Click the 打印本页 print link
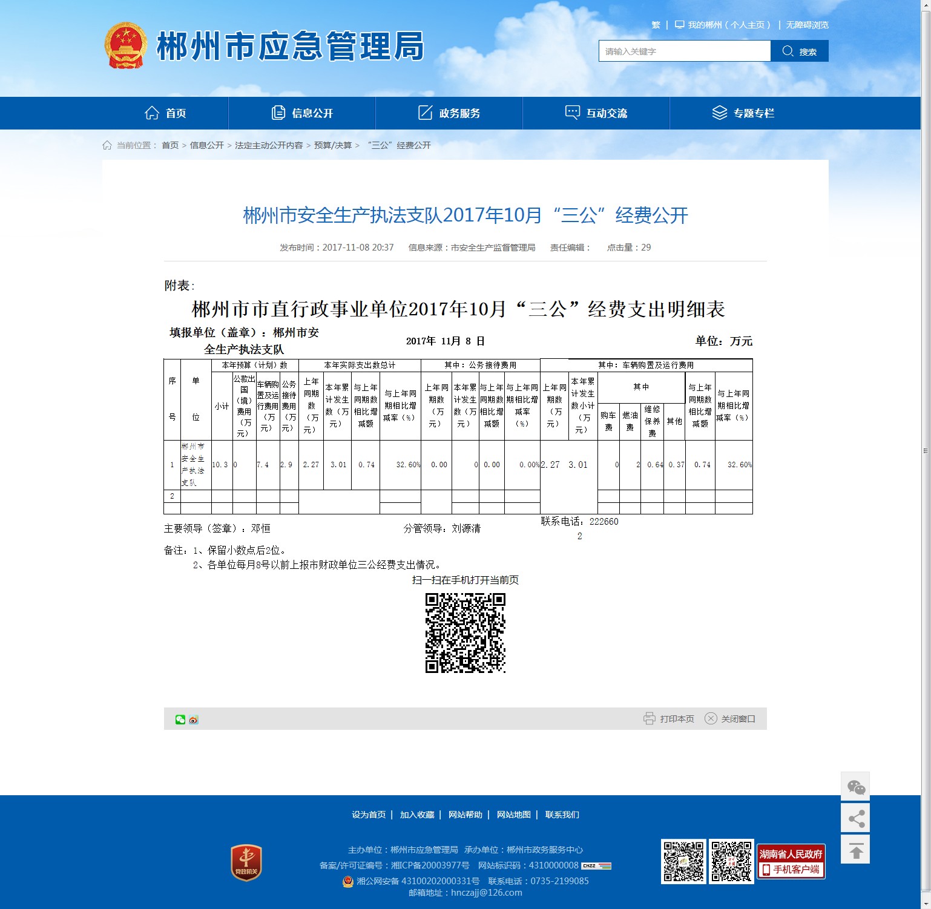 click(677, 719)
